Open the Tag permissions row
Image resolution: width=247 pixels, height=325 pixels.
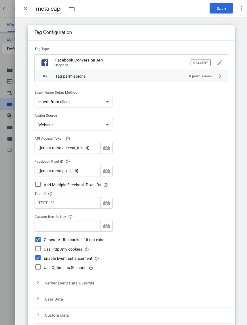[x=131, y=76]
